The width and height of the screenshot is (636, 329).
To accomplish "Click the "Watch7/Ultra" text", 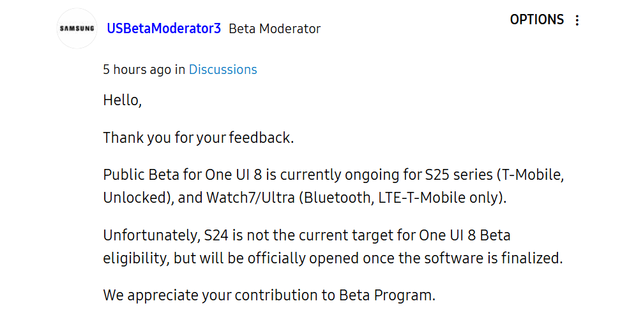I will (251, 198).
